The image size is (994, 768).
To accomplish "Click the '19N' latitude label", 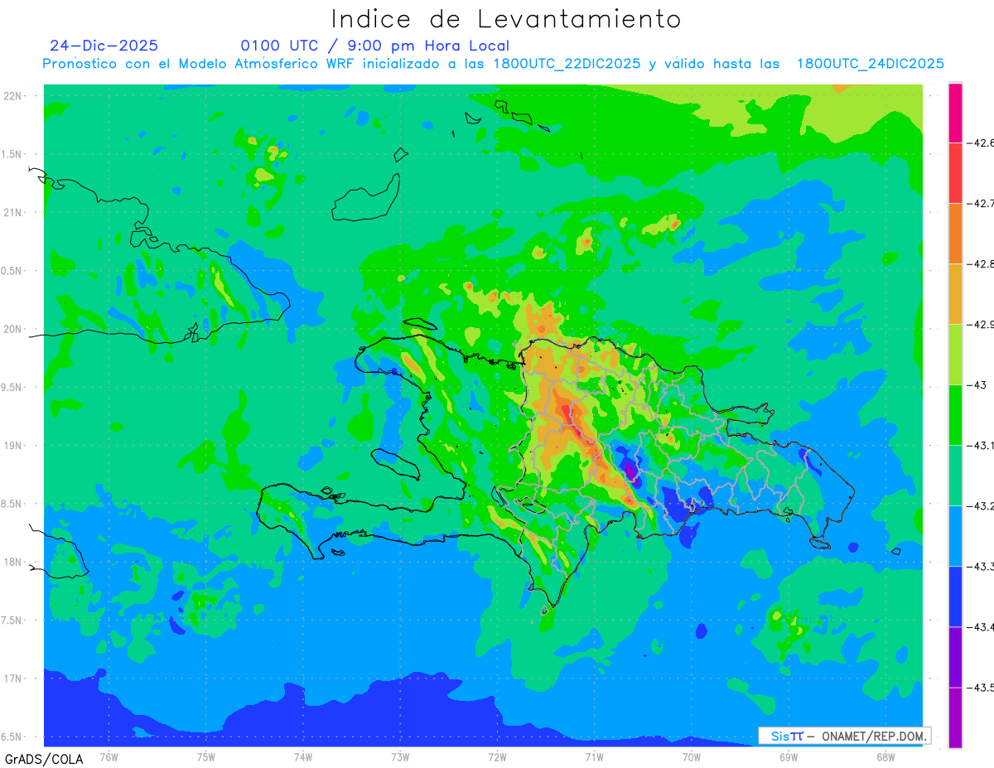I will (x=14, y=446).
